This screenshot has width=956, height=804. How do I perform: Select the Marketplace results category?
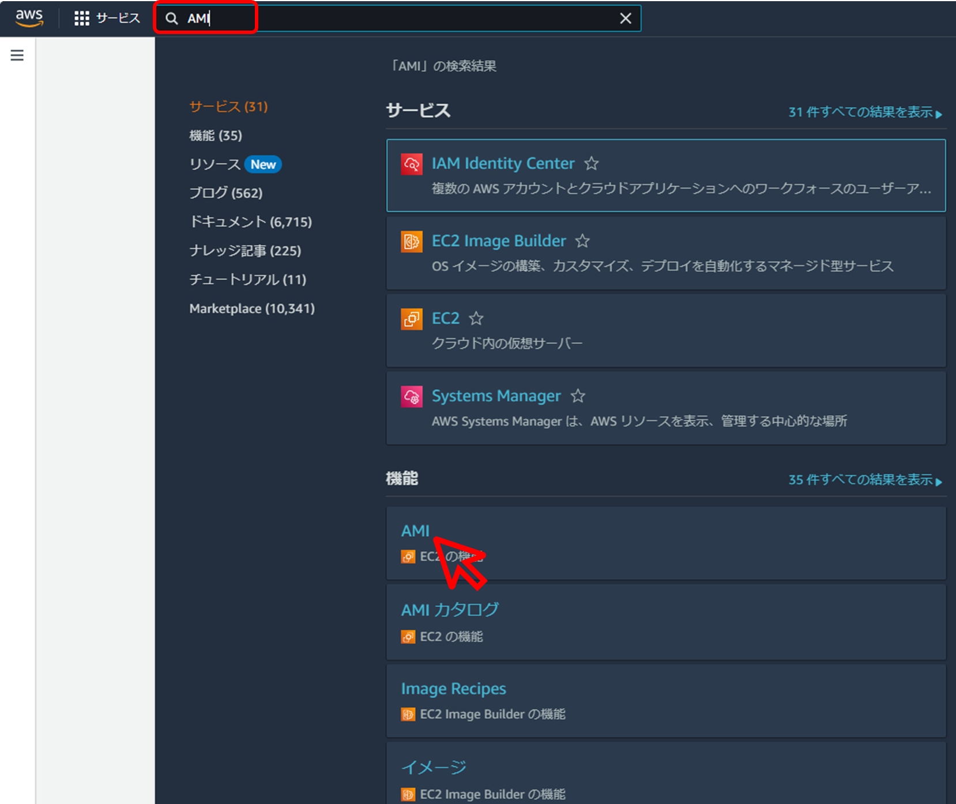(252, 309)
